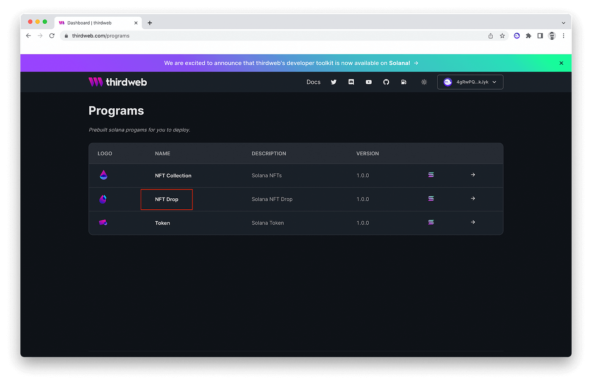Click arrow in Token row
The height and width of the screenshot is (384, 592).
pos(473,222)
